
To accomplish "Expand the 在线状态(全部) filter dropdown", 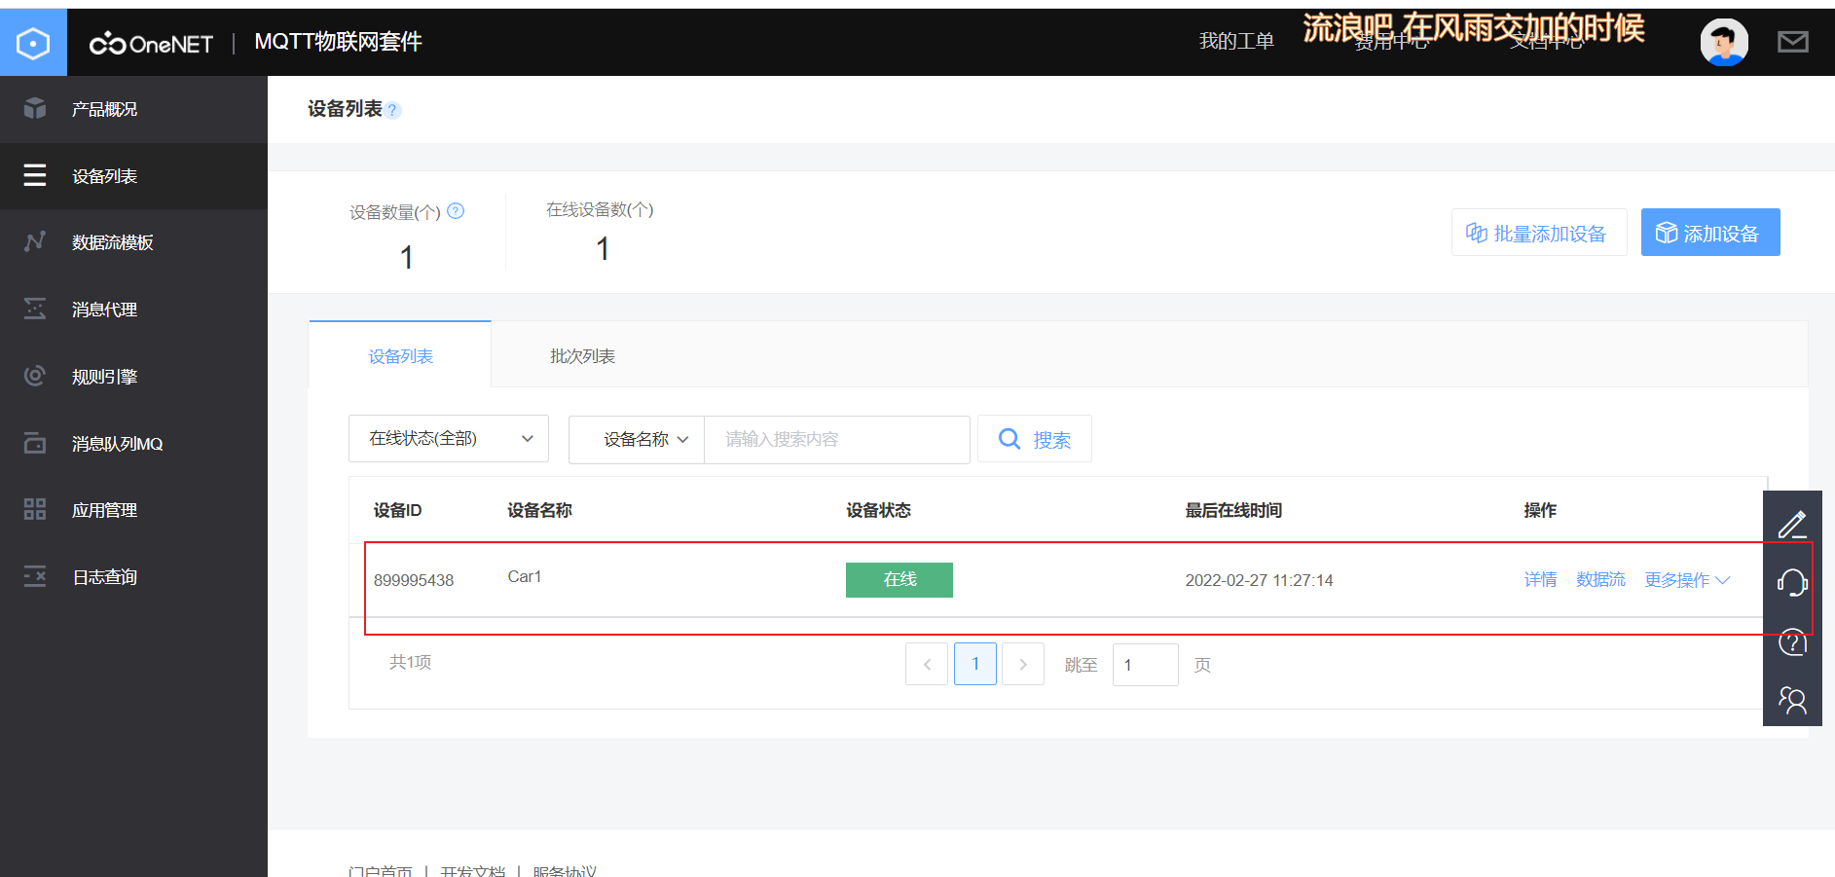I will [448, 438].
